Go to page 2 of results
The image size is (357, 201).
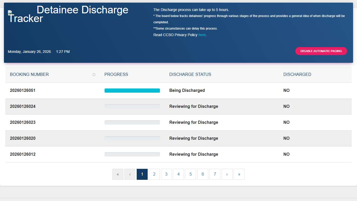[x=154, y=174]
